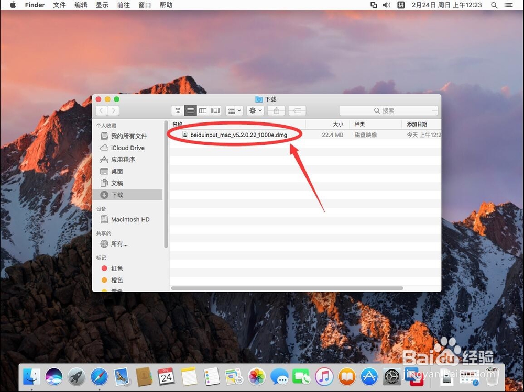Open the 显示 menu

102,5
